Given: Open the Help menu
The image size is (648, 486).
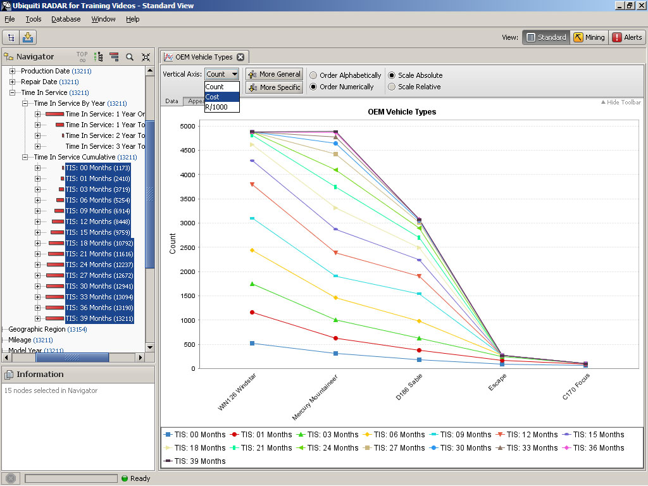Looking at the screenshot, I should click(x=133, y=19).
